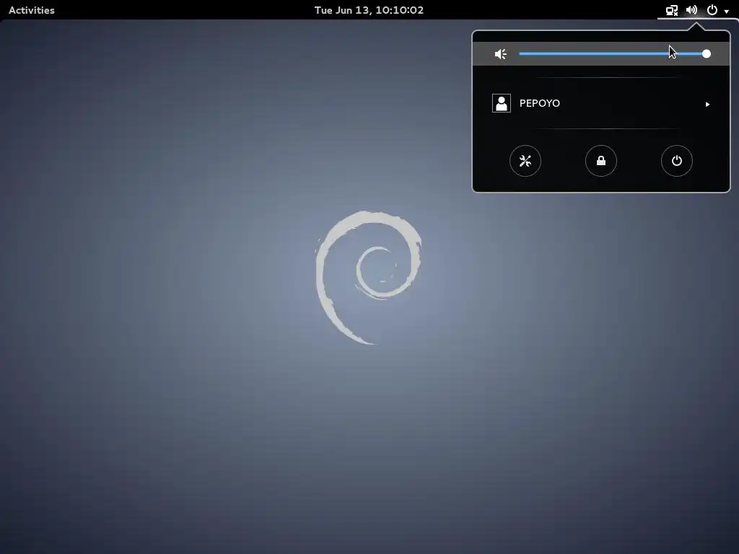Click the volume slider handle
Screen dimensions: 739x554
pos(706,53)
